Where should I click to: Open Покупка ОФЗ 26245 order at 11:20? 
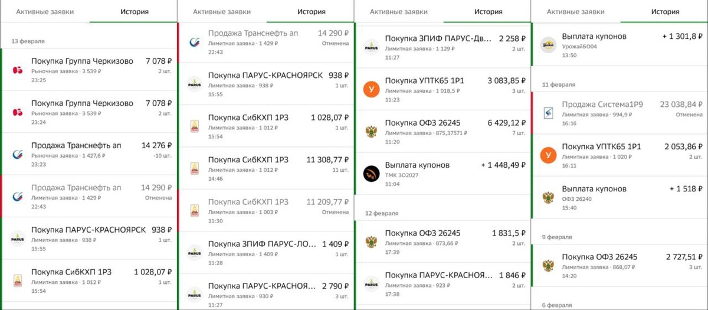(x=443, y=131)
